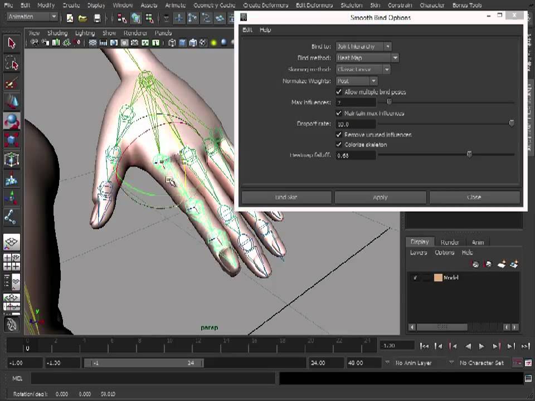
Task: Open animation preferences icon
Action: coord(528,363)
